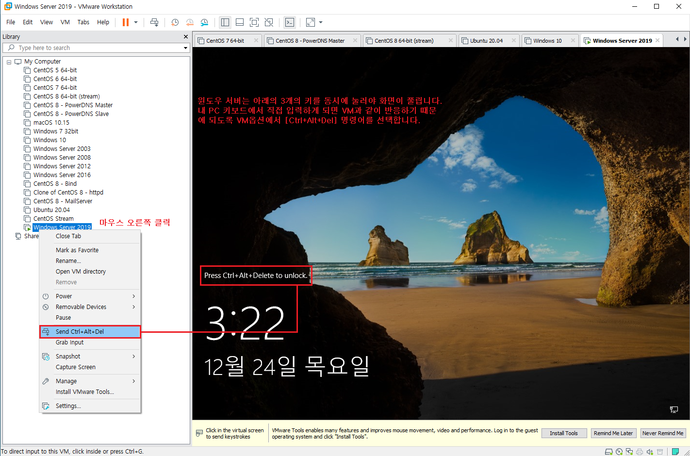Choose Open VM directory in context menu
The height and width of the screenshot is (456, 690).
point(90,272)
